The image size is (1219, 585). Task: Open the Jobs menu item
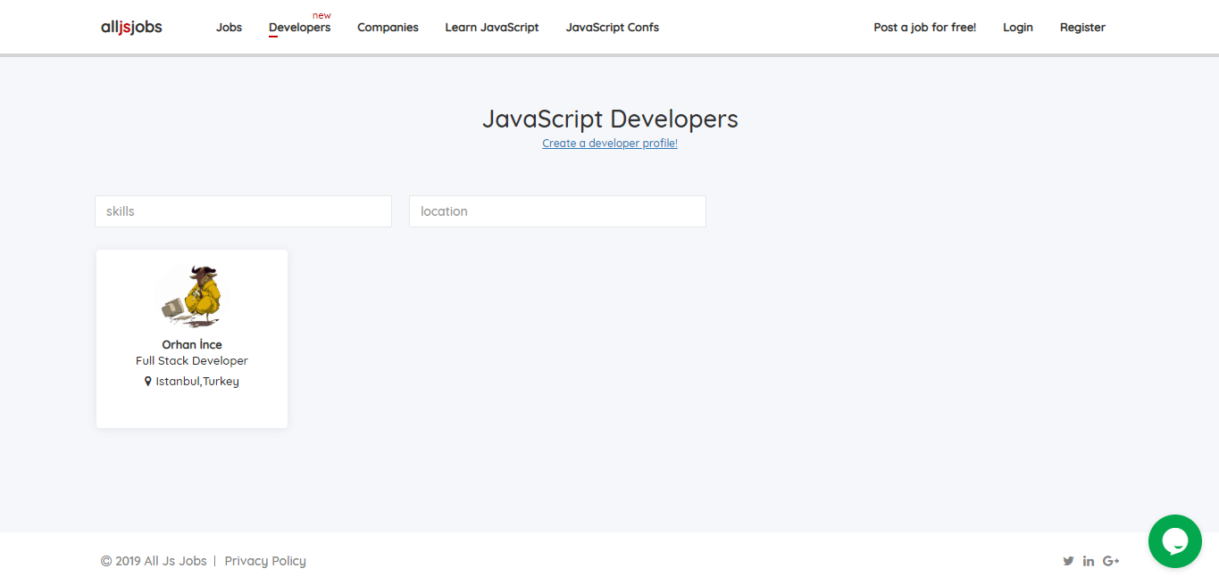(229, 27)
